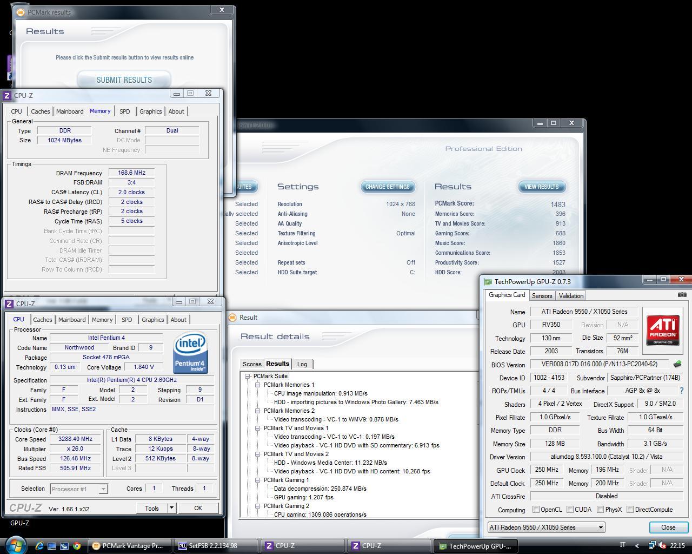Collapse the PCMark Memories 1 node

258,385
